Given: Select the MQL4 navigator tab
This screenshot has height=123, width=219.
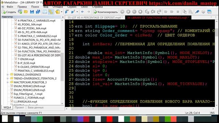Looking at the screenshot, I should point(7,107).
